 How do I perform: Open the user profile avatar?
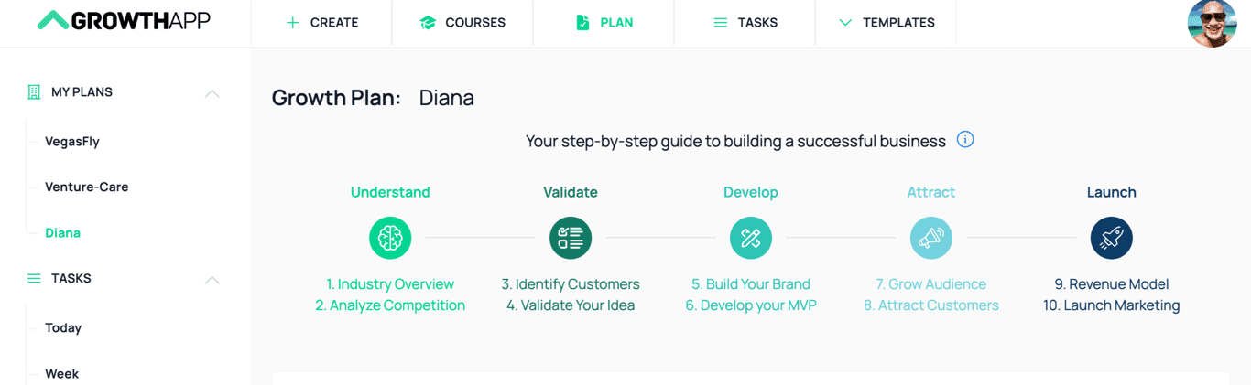(1212, 23)
